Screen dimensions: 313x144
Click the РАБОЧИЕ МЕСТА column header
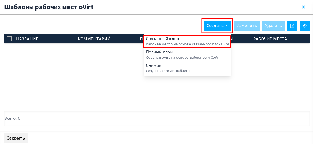pos(270,39)
